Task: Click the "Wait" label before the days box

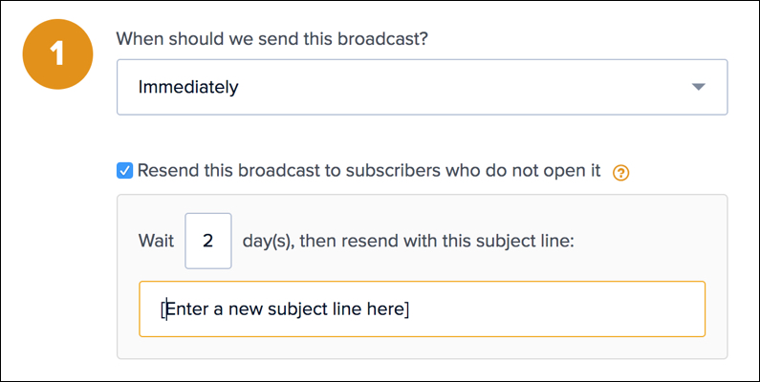Action: pyautogui.click(x=156, y=241)
